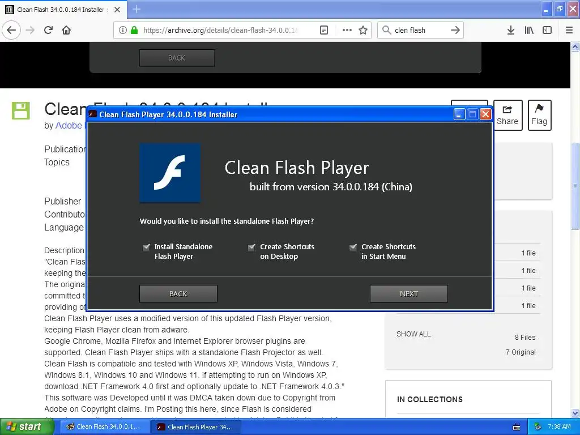This screenshot has width=580, height=435.
Task: Open a new browser tab
Action: (137, 9)
